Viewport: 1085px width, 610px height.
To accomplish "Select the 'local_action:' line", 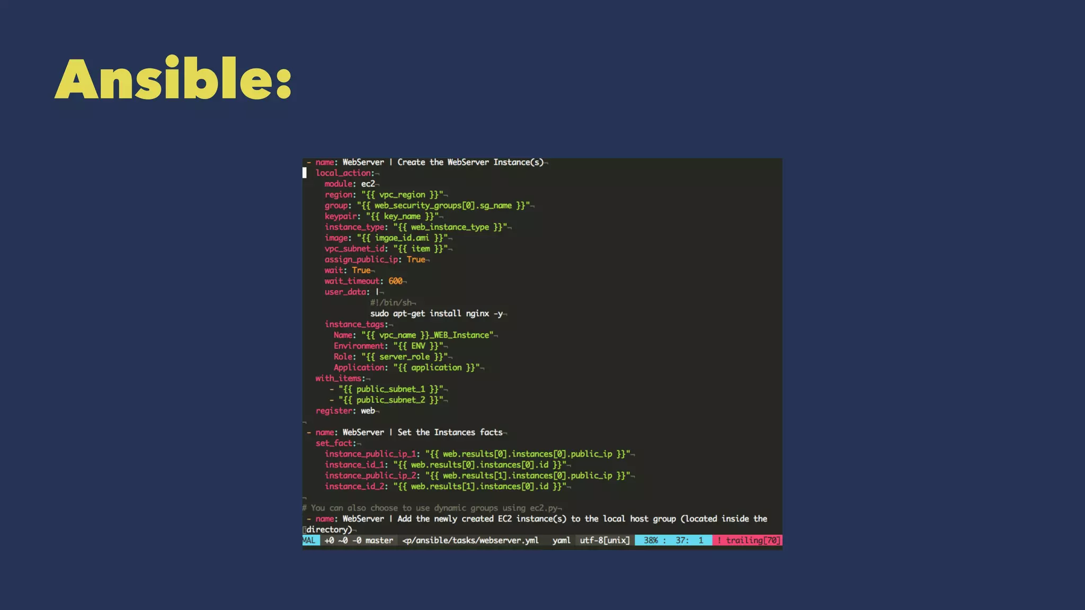I will [x=347, y=173].
